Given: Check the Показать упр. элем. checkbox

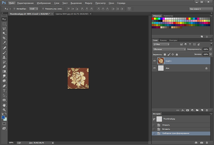Looking at the screenshot, I should [x=43, y=9].
